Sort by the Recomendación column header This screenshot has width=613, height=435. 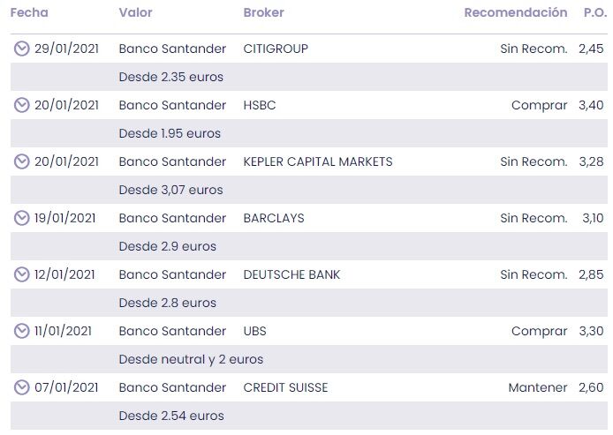point(515,12)
